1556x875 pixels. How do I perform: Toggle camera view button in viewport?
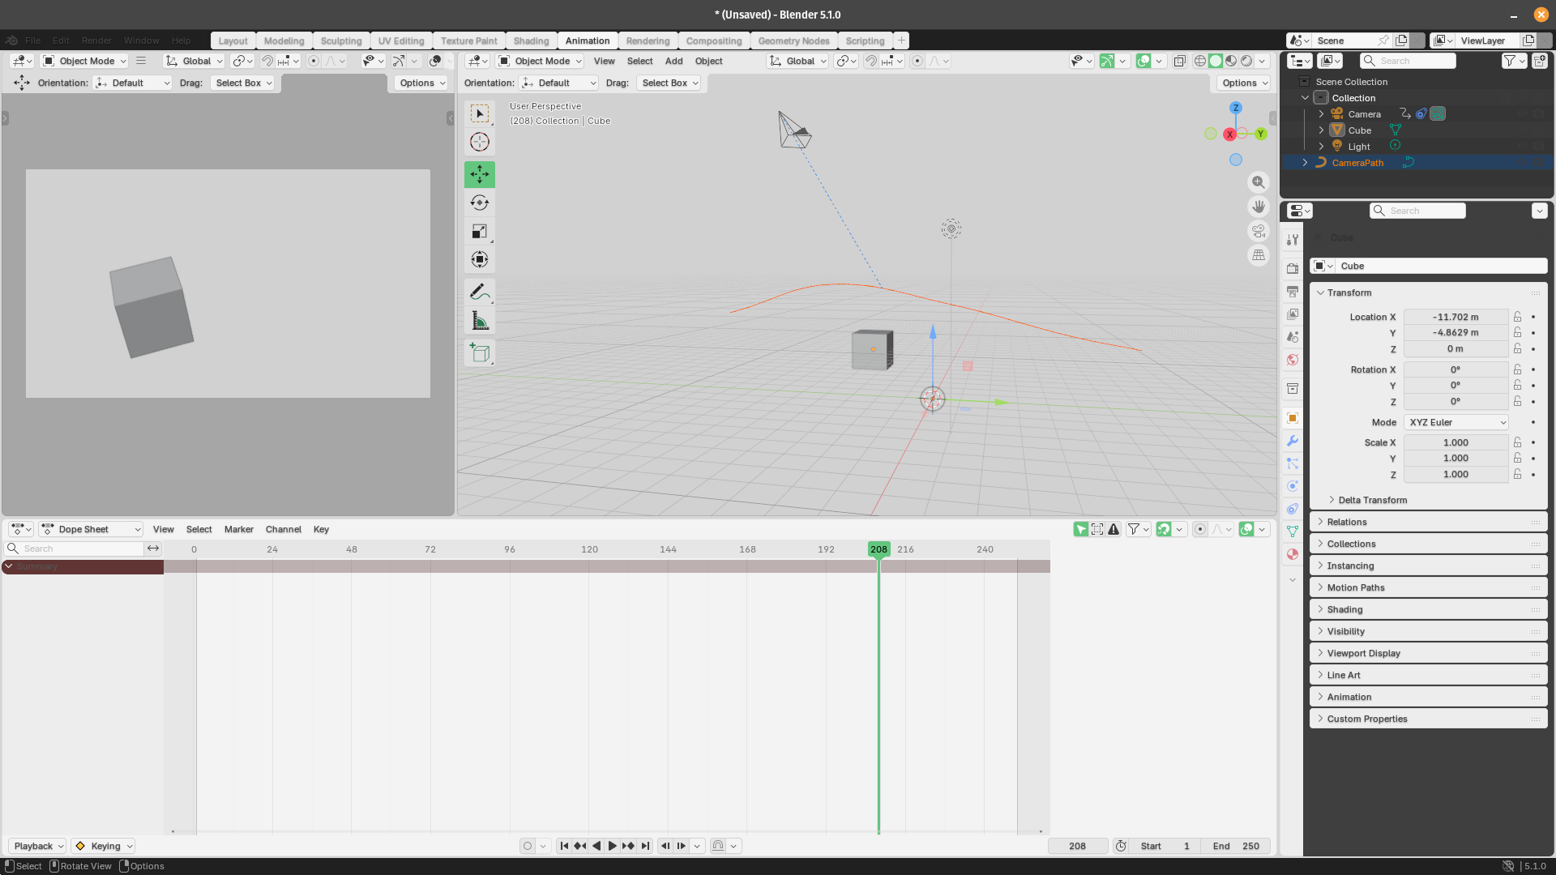tap(1258, 231)
